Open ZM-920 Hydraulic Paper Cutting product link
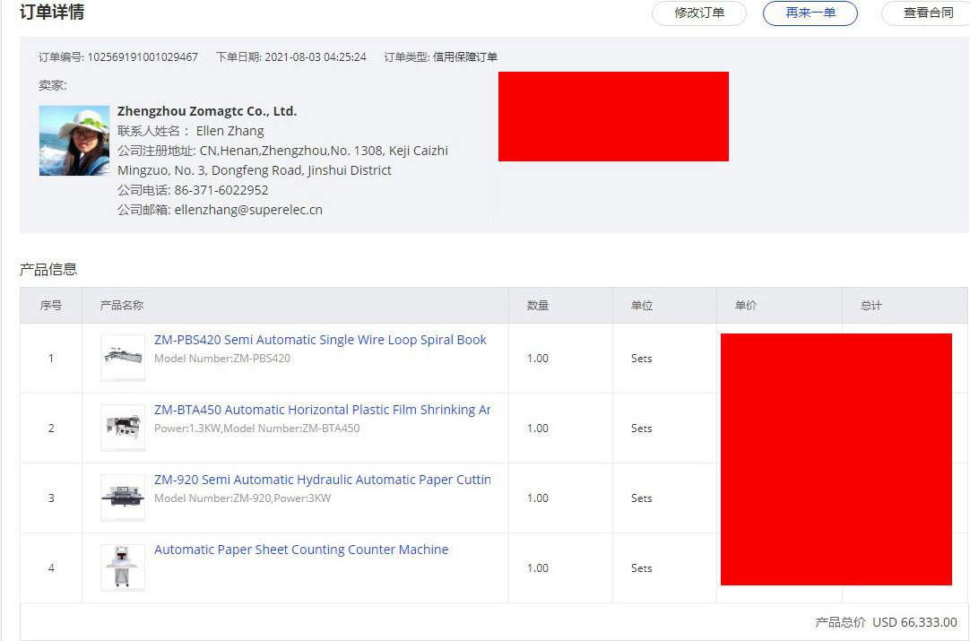The image size is (970, 641). 322,480
